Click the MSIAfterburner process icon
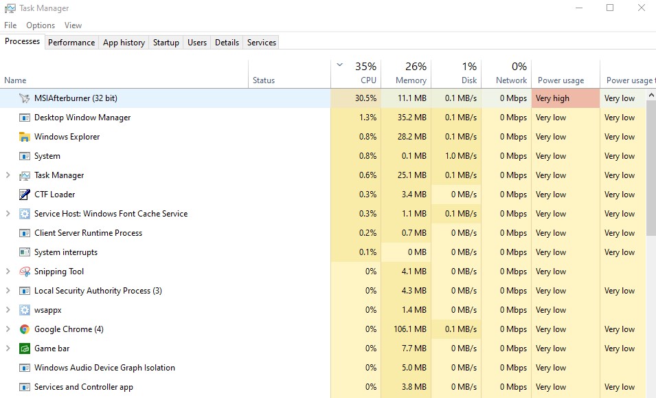The image size is (656, 398). 25,98
